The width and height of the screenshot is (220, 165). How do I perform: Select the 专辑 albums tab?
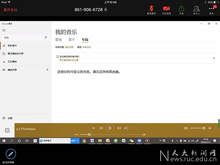(85, 40)
